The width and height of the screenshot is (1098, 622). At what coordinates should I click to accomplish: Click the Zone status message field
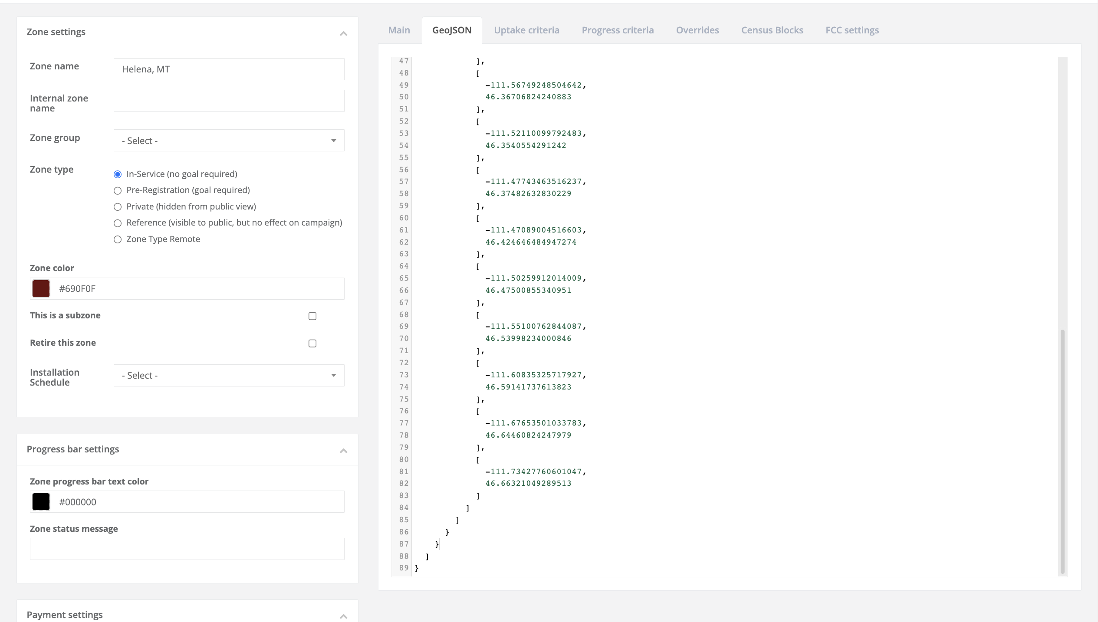(187, 549)
